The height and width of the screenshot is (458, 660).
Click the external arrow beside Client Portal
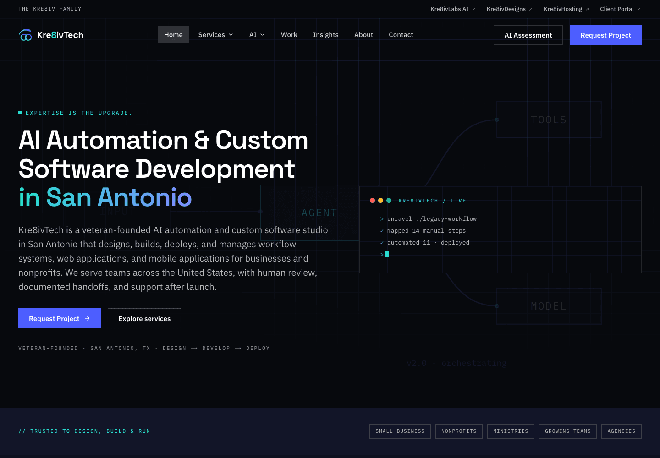pyautogui.click(x=639, y=9)
